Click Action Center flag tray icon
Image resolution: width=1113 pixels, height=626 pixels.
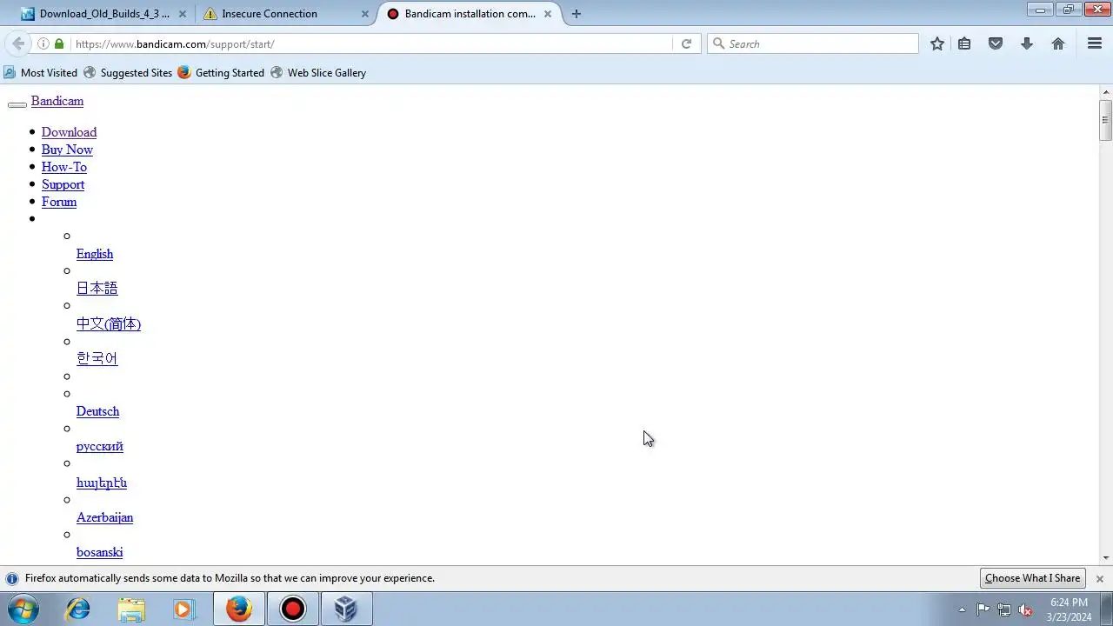click(983, 609)
